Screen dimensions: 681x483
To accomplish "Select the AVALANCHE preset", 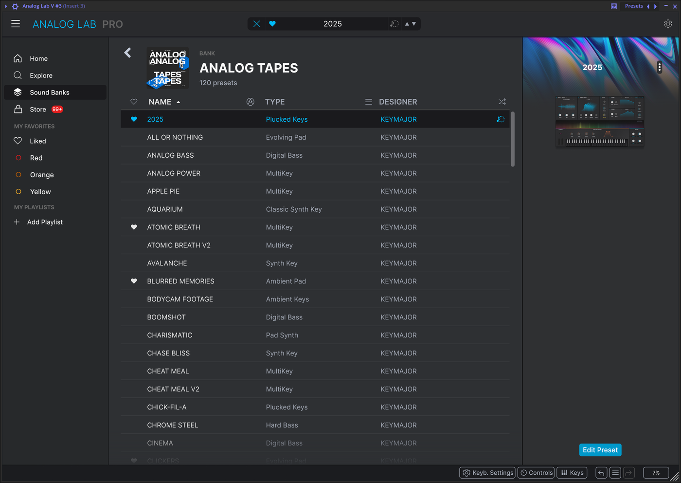I will (x=315, y=263).
